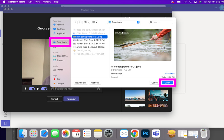This screenshot has width=224, height=140.
Task: Open the Downloads location popup
Action: point(124,22)
